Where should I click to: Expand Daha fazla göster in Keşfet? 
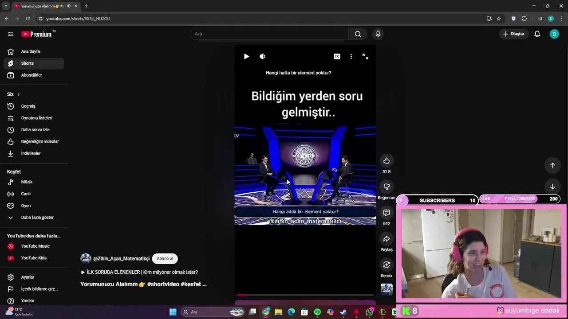(x=34, y=218)
